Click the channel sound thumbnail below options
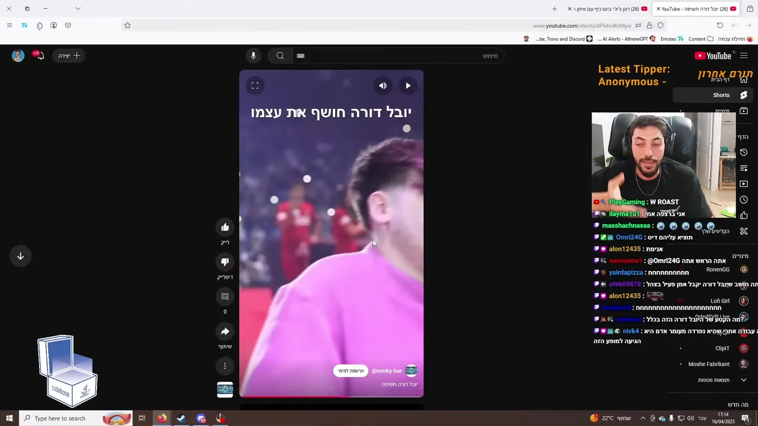This screenshot has width=758, height=426. coord(225,389)
